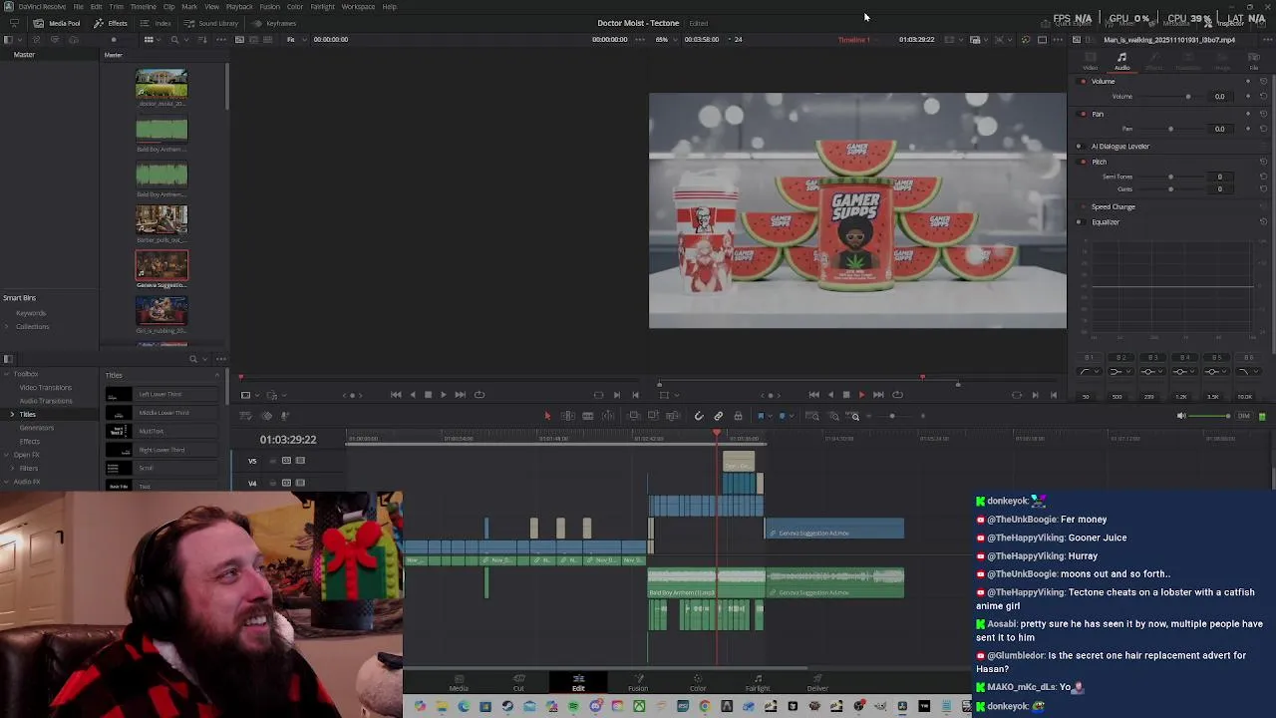Open the File menu
The width and height of the screenshot is (1276, 718).
pyautogui.click(x=78, y=7)
